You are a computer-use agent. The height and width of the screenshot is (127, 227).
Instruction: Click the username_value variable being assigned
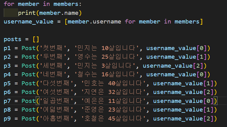coord(28,22)
